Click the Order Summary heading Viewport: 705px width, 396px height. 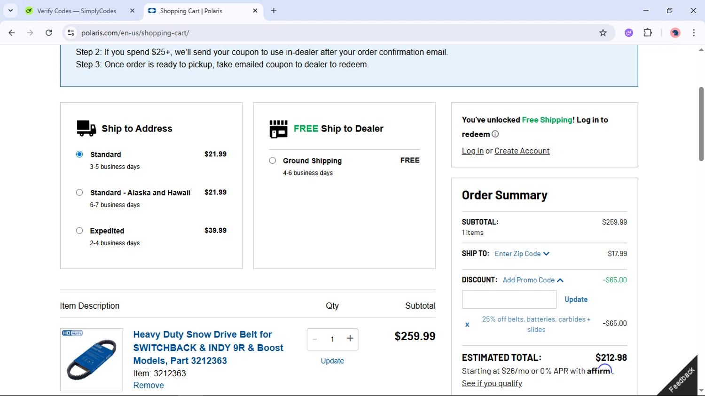click(x=504, y=195)
